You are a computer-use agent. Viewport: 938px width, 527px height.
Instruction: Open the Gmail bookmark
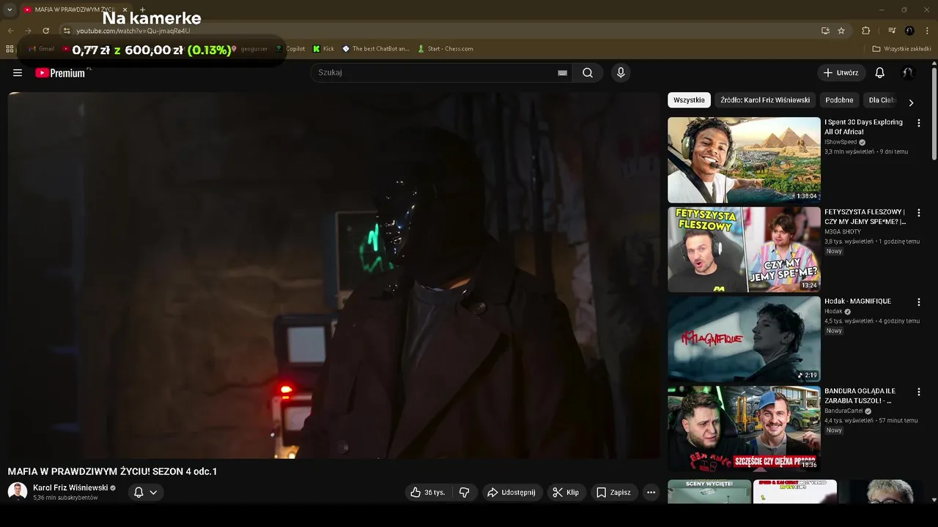(42, 49)
